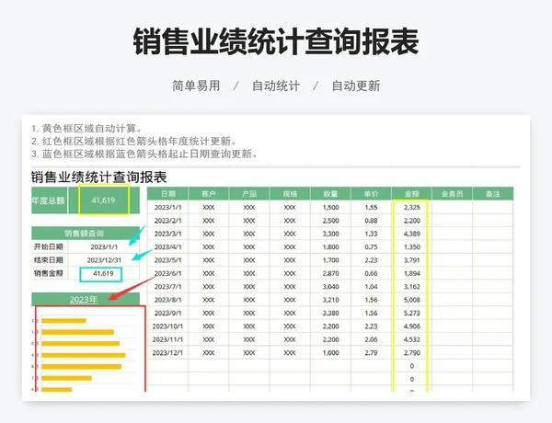552x423 pixels.
Task: Select quantity cell 1,000
Action: [x=330, y=352]
